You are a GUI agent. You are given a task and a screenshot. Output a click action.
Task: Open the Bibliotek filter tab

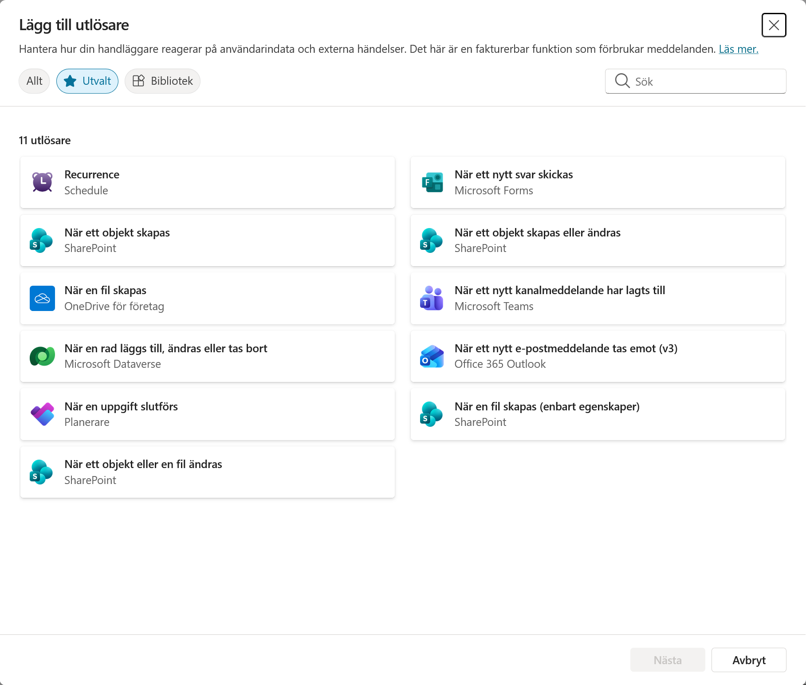click(162, 81)
